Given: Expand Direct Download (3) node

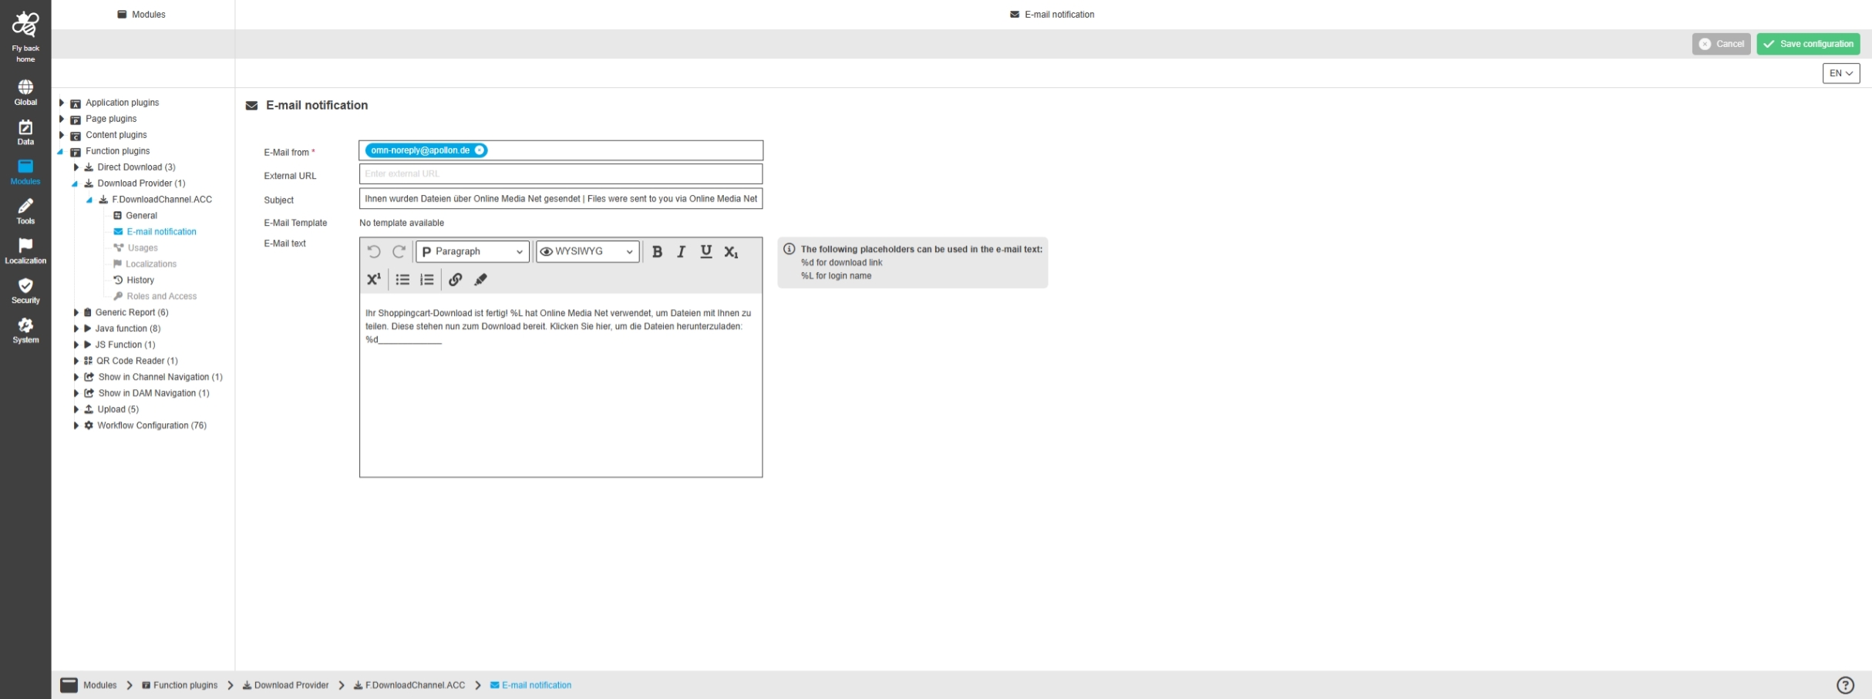Looking at the screenshot, I should (x=76, y=167).
